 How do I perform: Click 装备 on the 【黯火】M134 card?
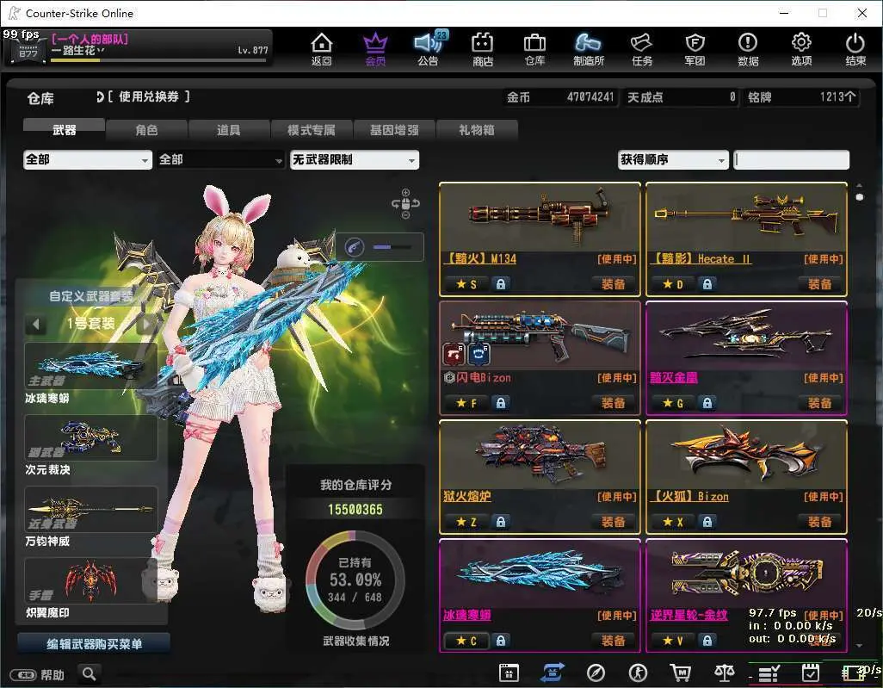[x=614, y=284]
